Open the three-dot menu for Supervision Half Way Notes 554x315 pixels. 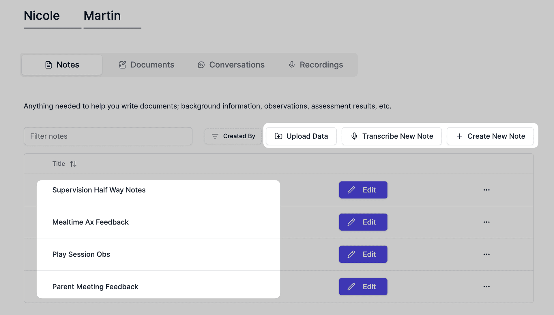click(486, 190)
